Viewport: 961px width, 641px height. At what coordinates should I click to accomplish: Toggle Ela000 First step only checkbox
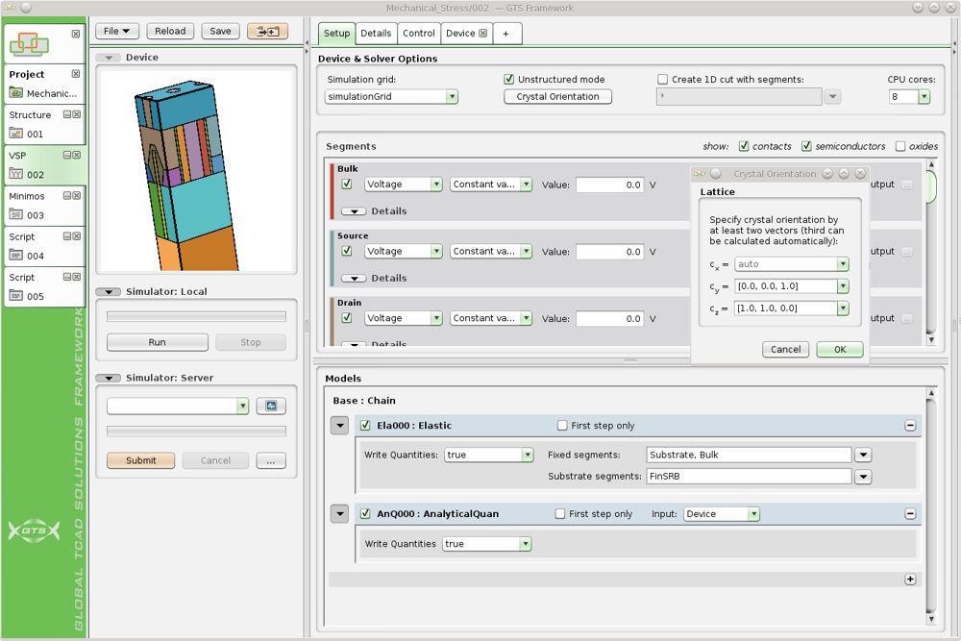(562, 426)
